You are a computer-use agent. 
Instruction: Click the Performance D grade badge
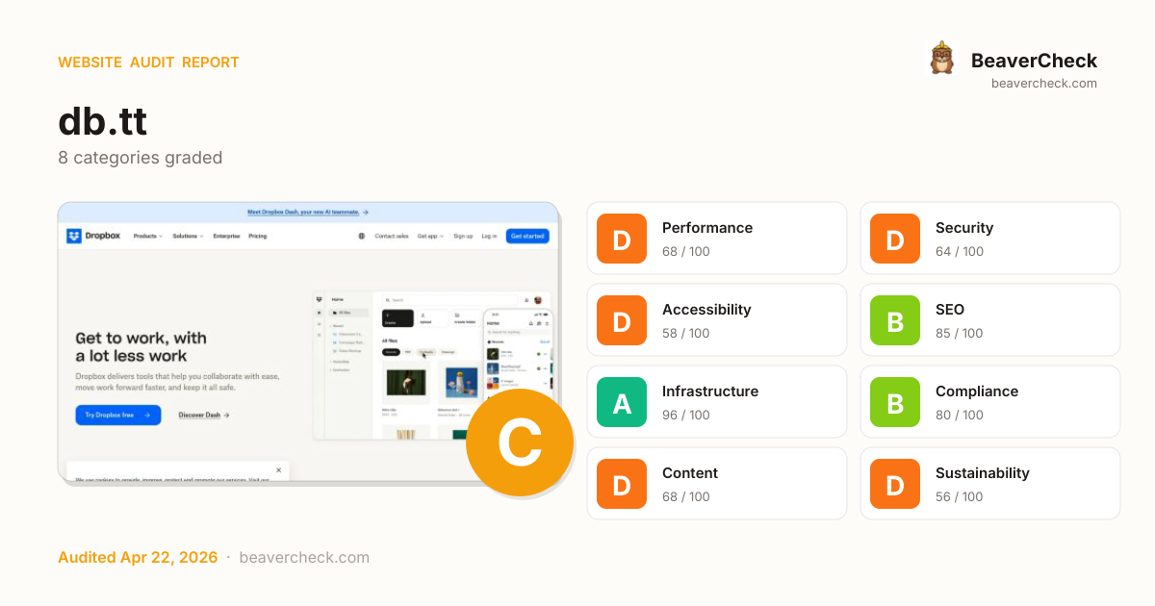[x=622, y=239]
